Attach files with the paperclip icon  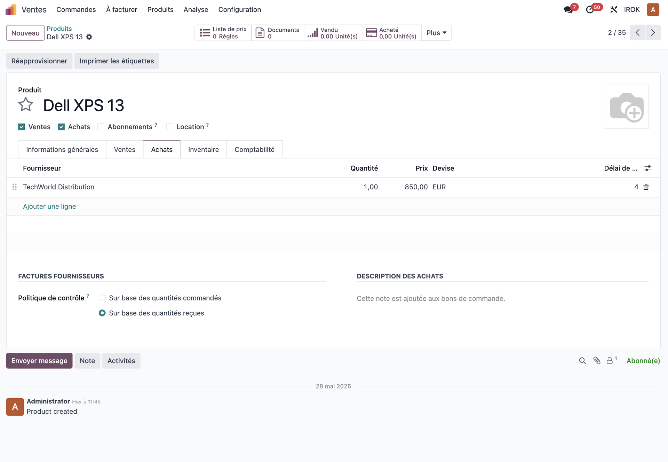click(597, 361)
